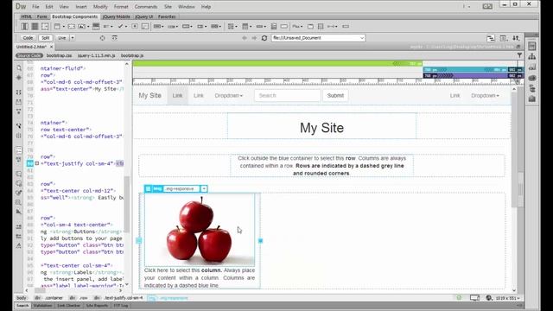Switch to HTML insert tab
The image size is (553, 311).
click(27, 16)
